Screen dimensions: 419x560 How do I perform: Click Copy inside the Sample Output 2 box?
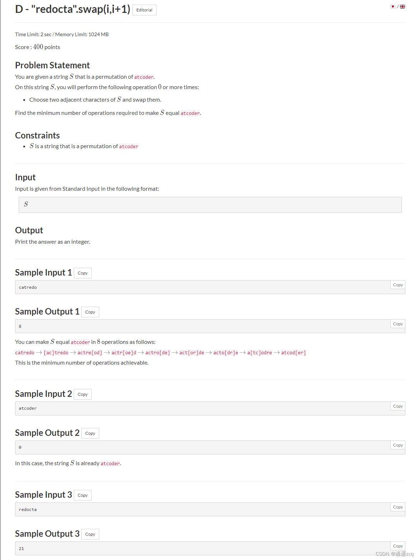point(398,445)
